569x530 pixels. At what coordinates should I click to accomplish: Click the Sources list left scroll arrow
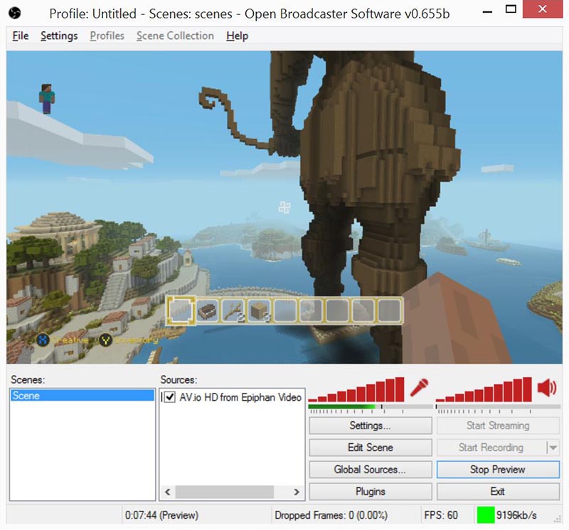pos(167,492)
